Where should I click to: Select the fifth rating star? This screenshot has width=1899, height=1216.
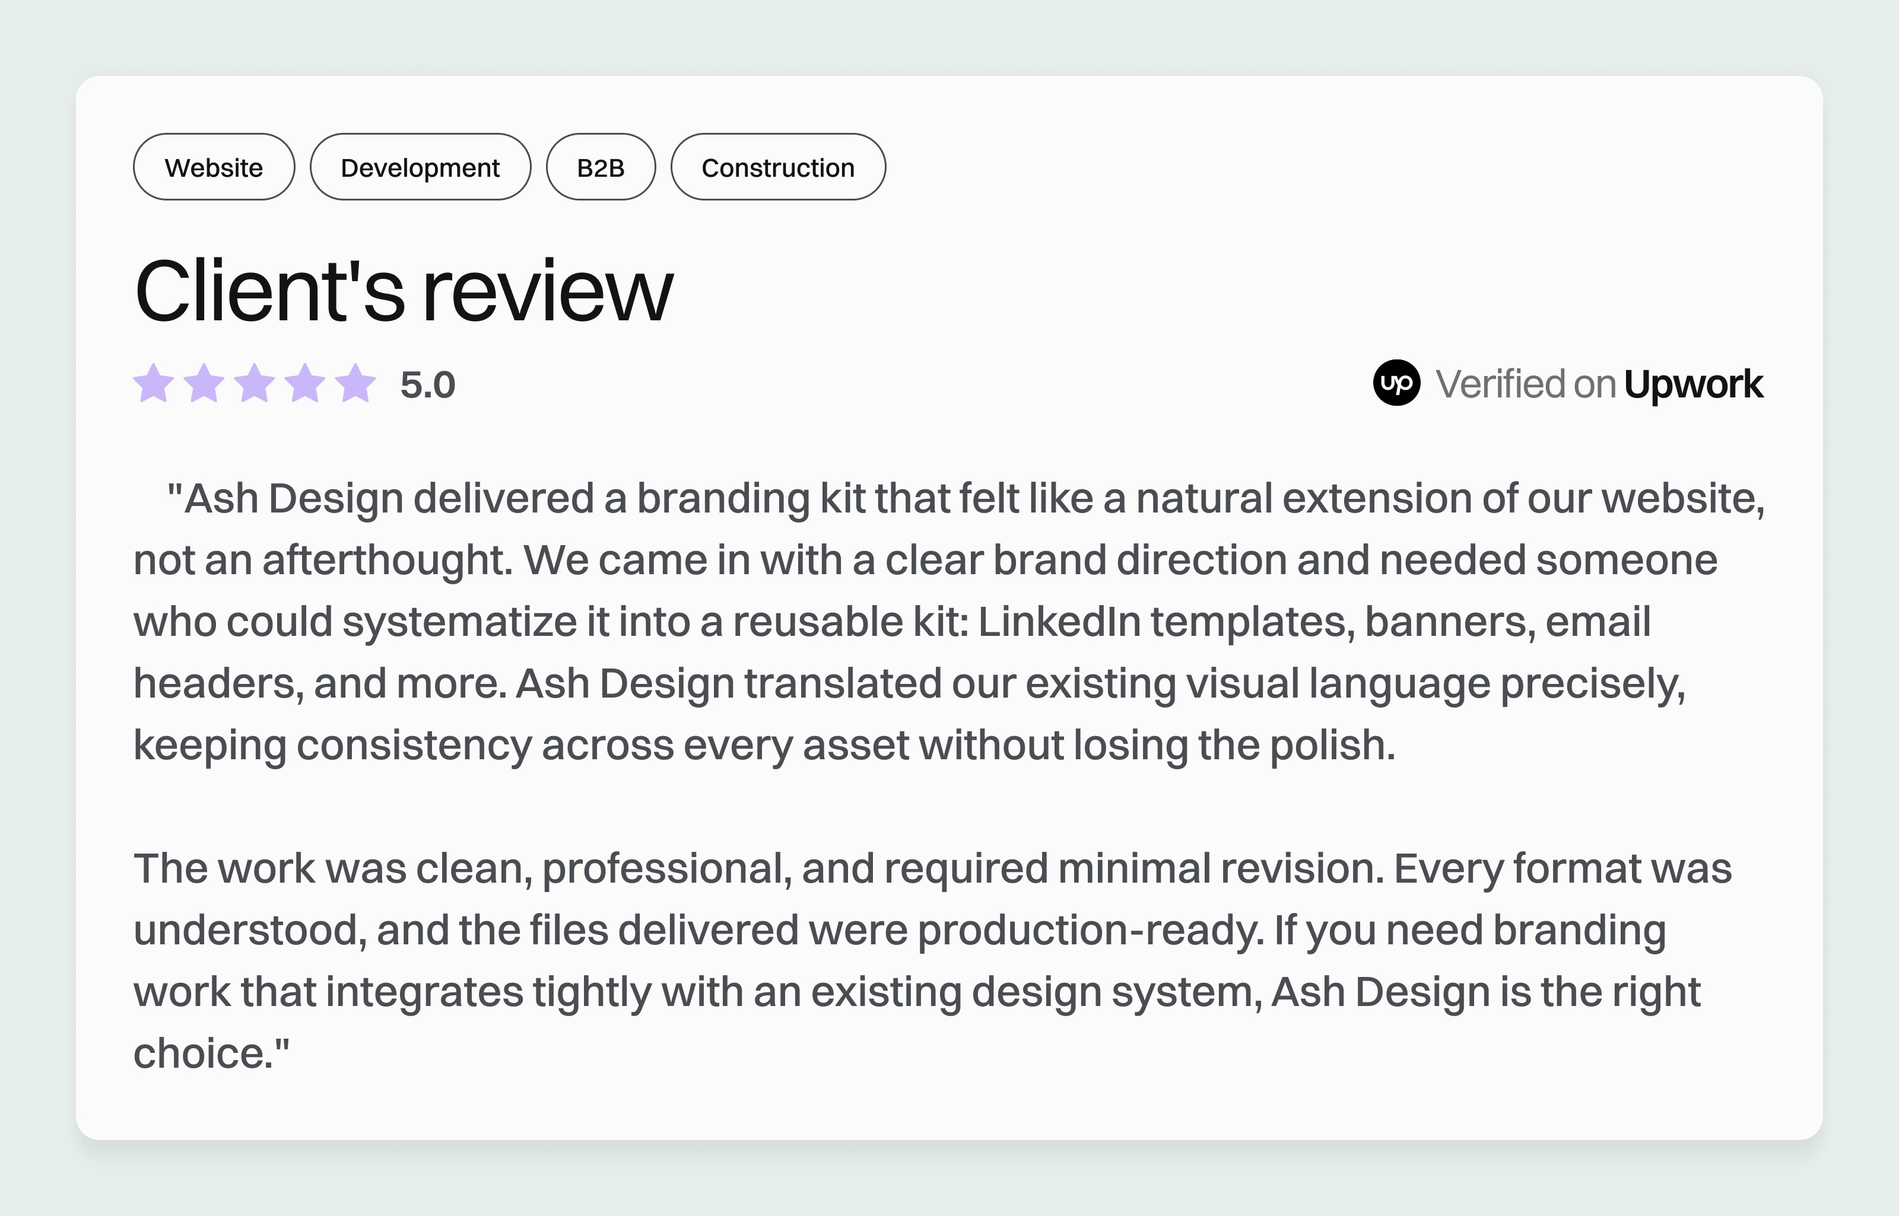click(355, 383)
